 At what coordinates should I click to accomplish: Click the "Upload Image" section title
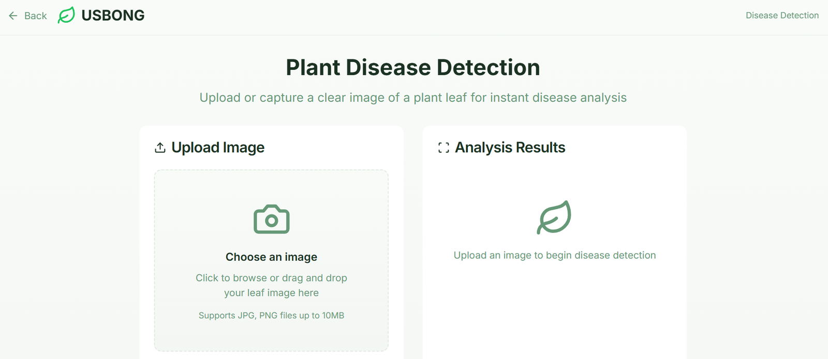click(x=218, y=148)
